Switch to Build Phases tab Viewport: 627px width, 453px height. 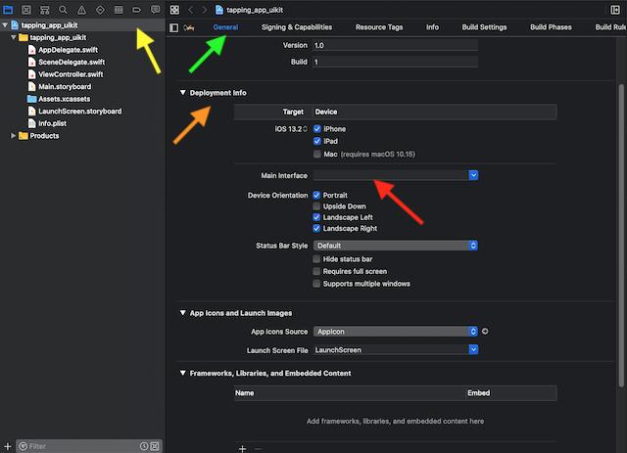pos(551,27)
